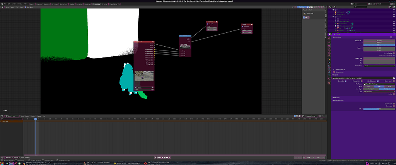Image resolution: width=396 pixels, height=165 pixels.
Task: Toggle the File Extensions checkbox
Action: pyautogui.click(x=378, y=81)
